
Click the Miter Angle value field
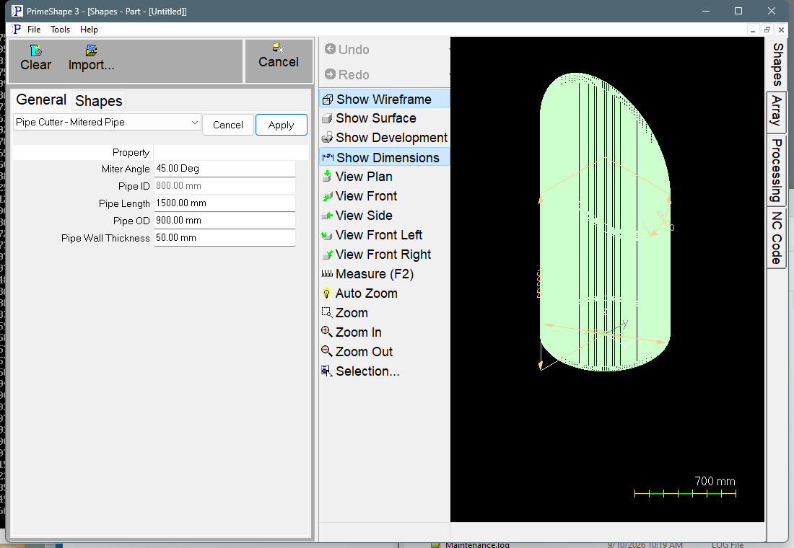[224, 169]
